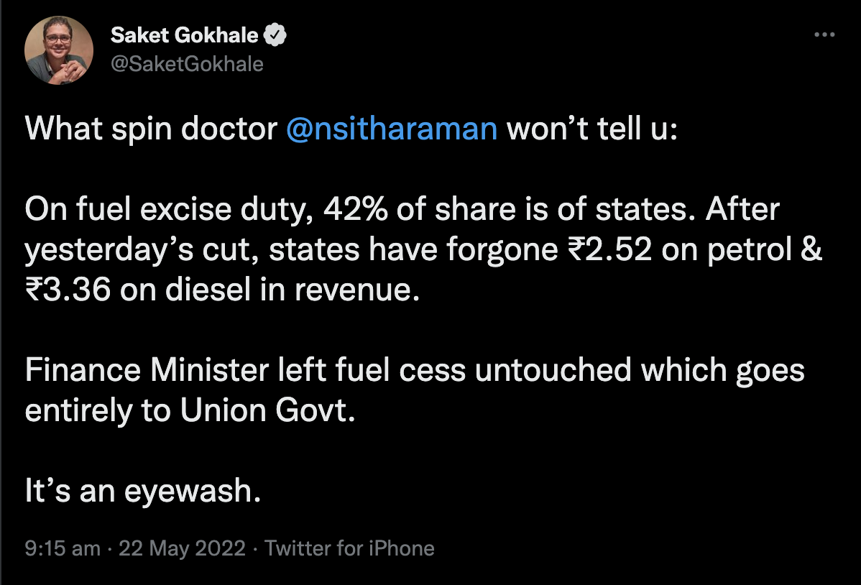This screenshot has height=585, width=861.
Task: Click the 'It's an eyewash.' line
Action: [143, 491]
